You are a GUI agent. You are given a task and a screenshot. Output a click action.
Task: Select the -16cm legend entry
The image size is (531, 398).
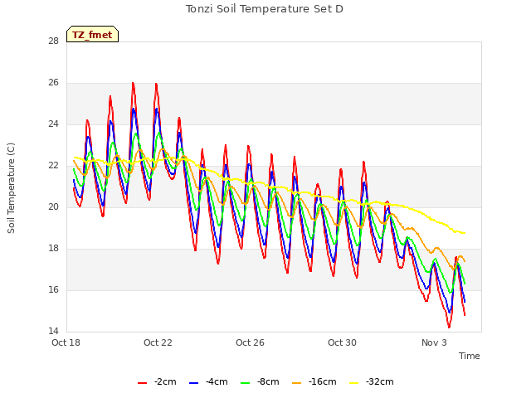tap(314, 381)
